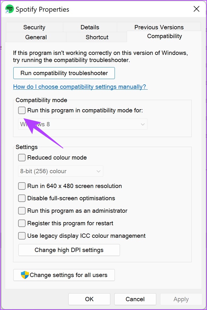Check Disable full-screen optimisations

point(22,198)
